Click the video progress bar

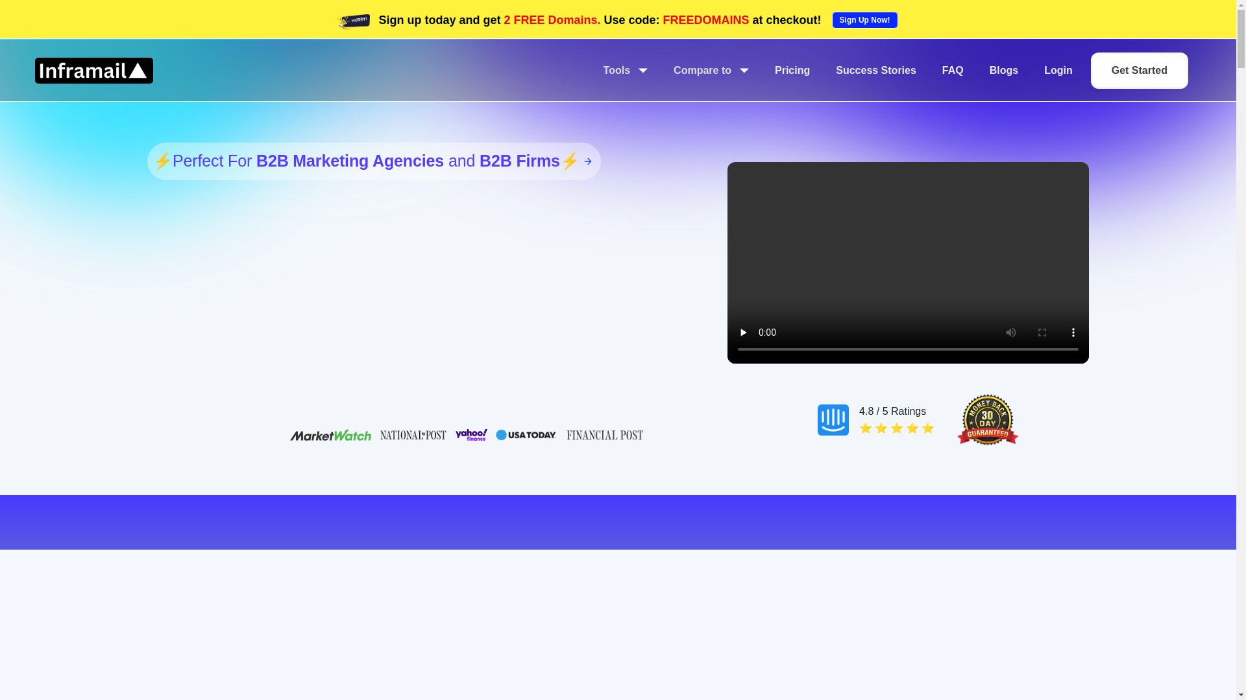tap(908, 349)
